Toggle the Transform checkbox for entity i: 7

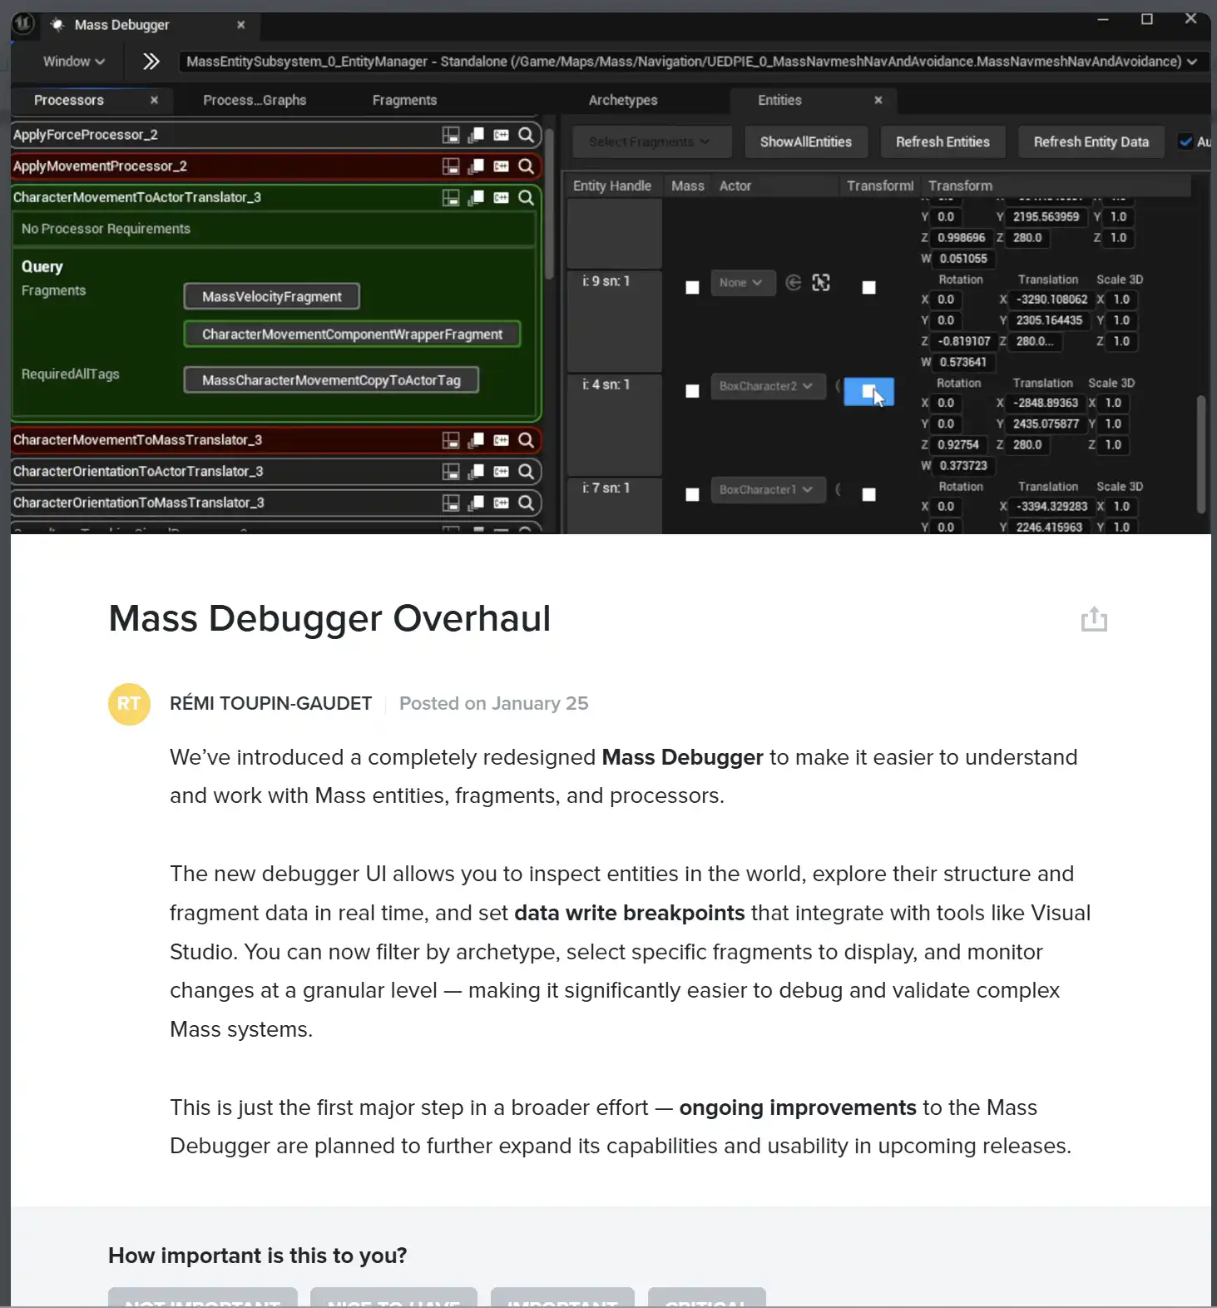(x=868, y=495)
